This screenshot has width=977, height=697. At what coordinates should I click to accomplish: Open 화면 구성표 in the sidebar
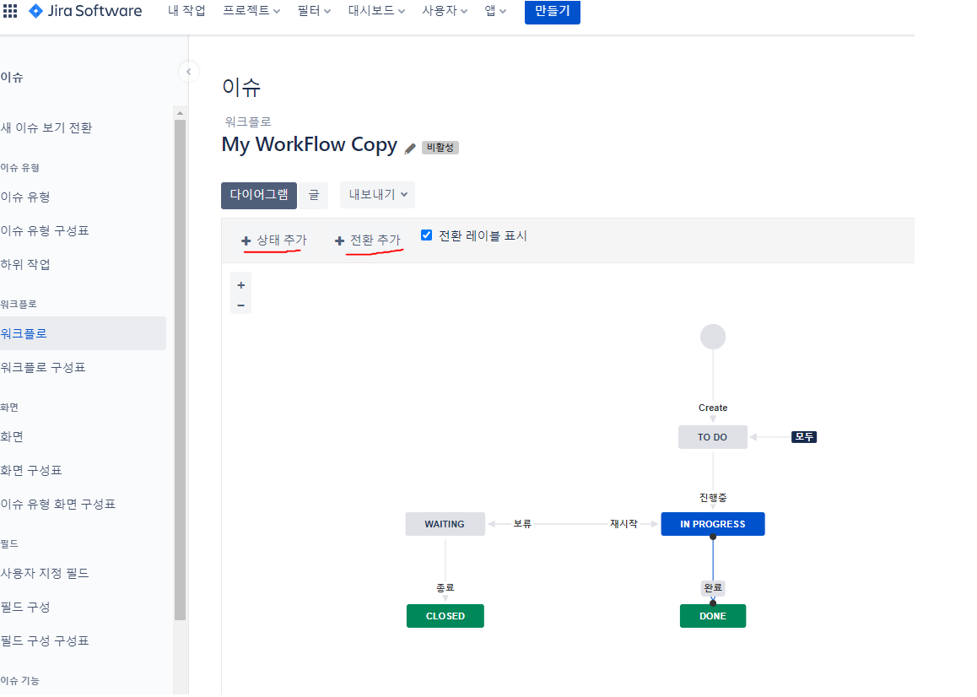pyautogui.click(x=31, y=470)
